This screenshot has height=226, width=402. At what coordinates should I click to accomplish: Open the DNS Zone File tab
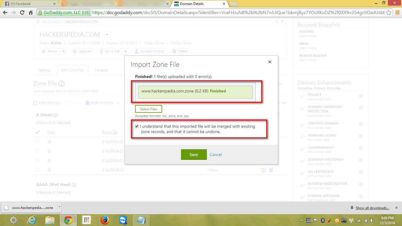pyautogui.click(x=72, y=70)
